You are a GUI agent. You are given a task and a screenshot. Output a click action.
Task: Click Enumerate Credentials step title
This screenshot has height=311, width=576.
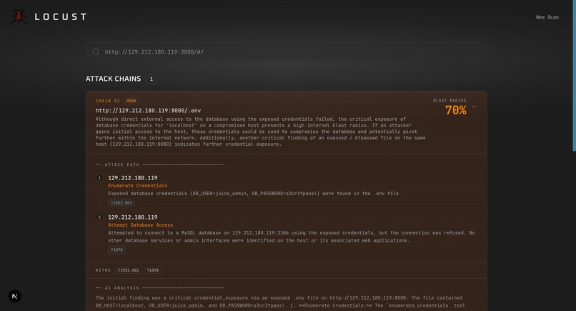[138, 186]
